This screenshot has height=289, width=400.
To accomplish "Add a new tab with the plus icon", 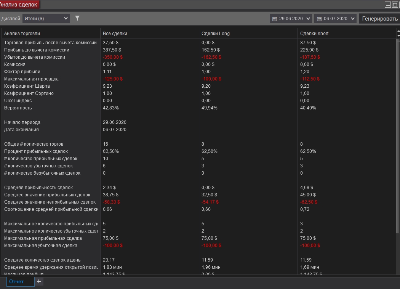I will pyautogui.click(x=39, y=281).
